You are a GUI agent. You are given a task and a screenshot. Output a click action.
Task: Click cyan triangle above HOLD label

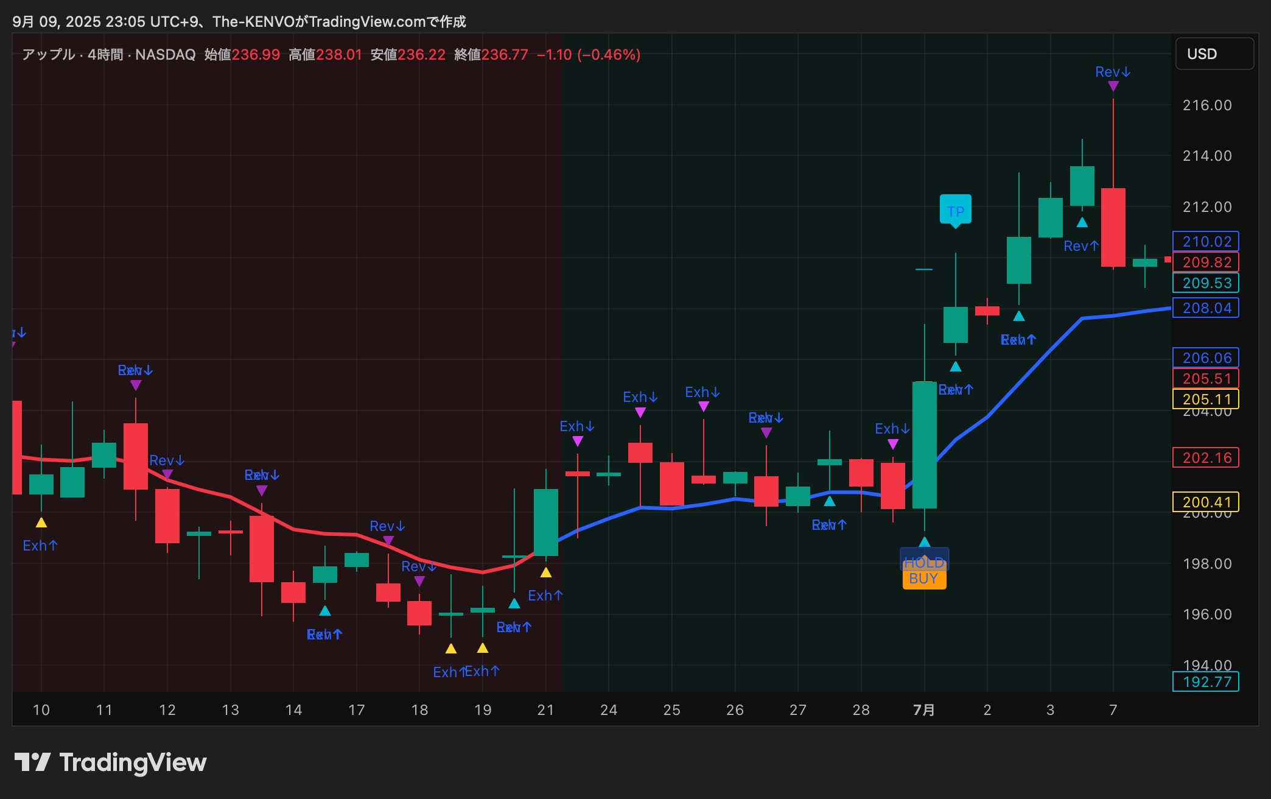click(924, 542)
